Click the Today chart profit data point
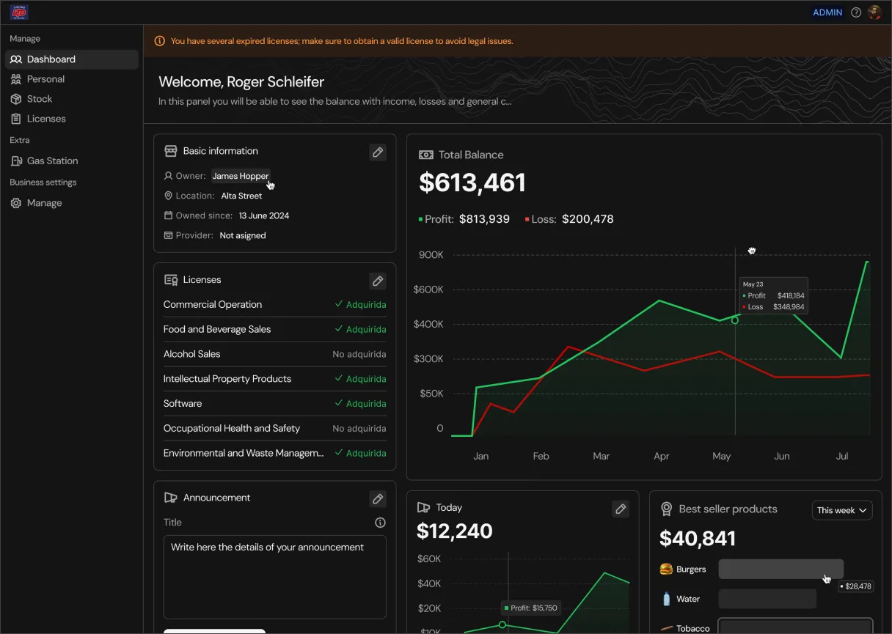 point(502,624)
